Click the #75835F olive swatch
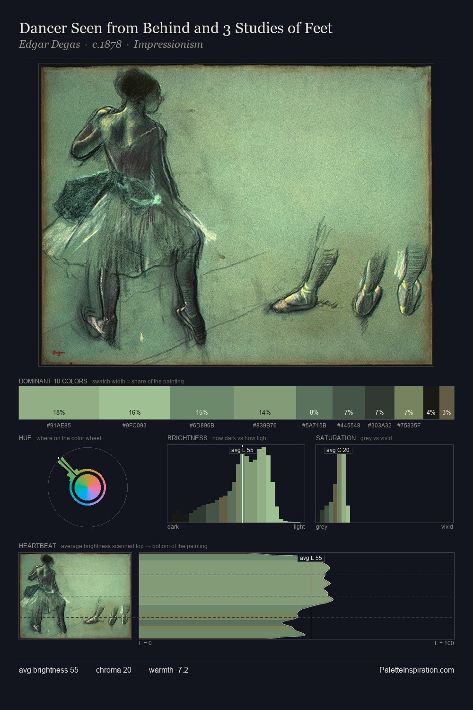473x710 pixels. click(409, 403)
